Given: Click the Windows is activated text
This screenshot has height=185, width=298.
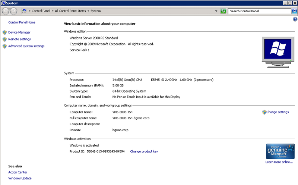Looking at the screenshot, I should click(84, 145).
